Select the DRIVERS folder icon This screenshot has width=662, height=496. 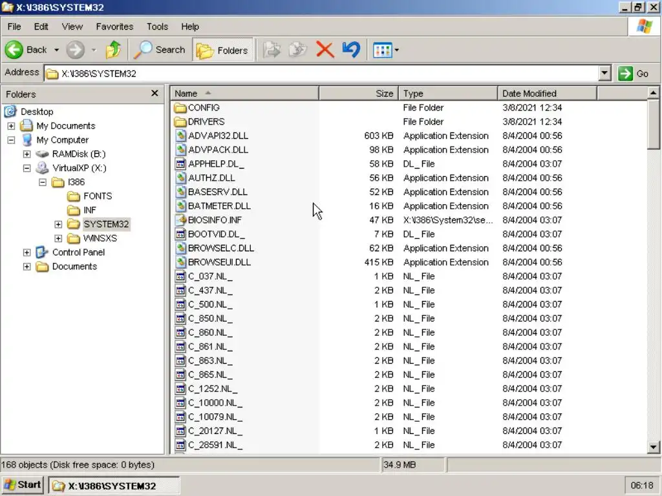click(180, 121)
